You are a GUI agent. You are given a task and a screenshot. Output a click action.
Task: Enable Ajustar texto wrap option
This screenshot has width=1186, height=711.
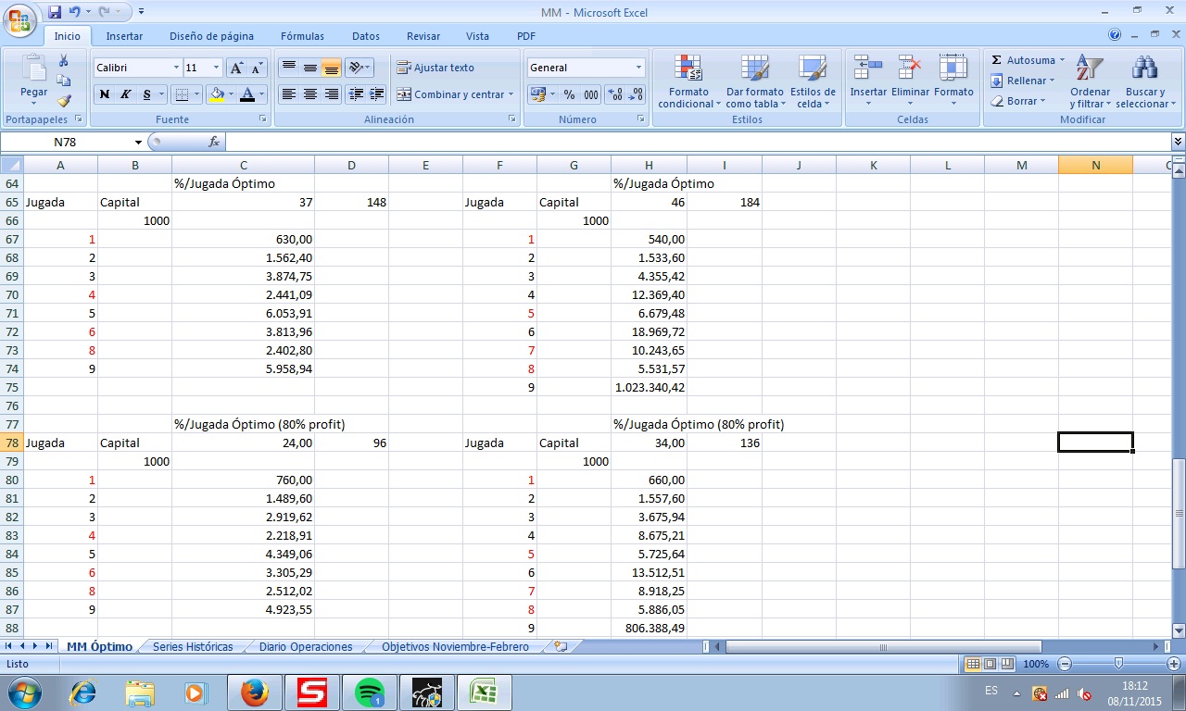coord(435,68)
